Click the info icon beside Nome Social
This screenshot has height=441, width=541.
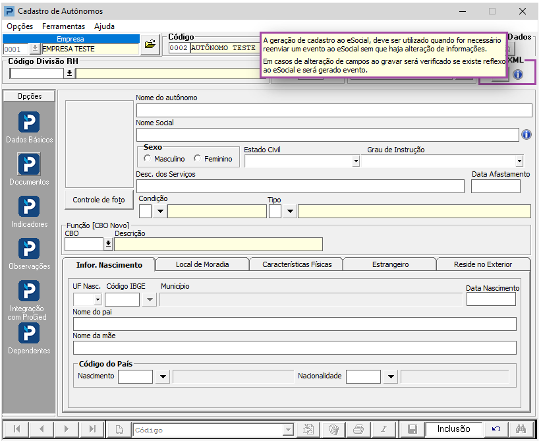click(526, 134)
